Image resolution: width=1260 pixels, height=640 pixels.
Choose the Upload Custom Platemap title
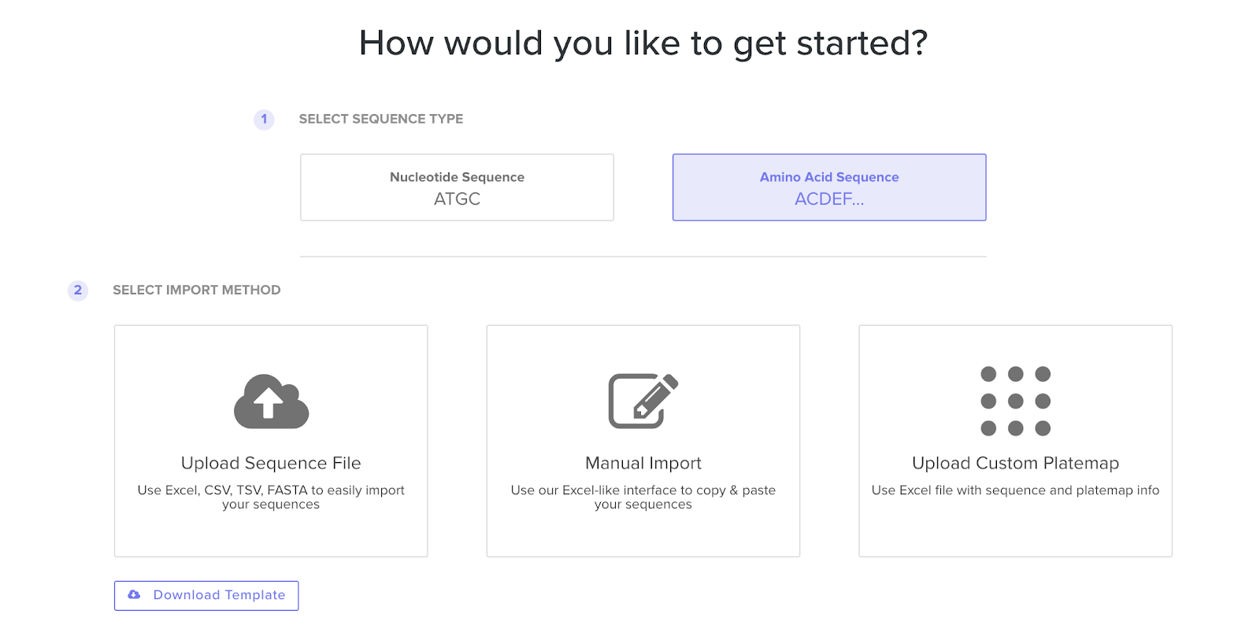coord(1015,463)
